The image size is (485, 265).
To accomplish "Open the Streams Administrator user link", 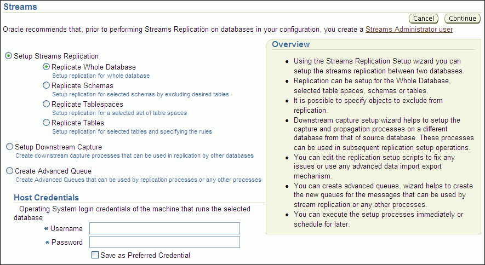I will coord(409,30).
